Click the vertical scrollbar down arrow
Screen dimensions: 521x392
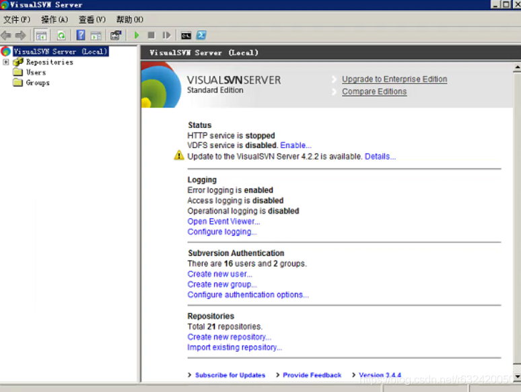click(x=517, y=377)
